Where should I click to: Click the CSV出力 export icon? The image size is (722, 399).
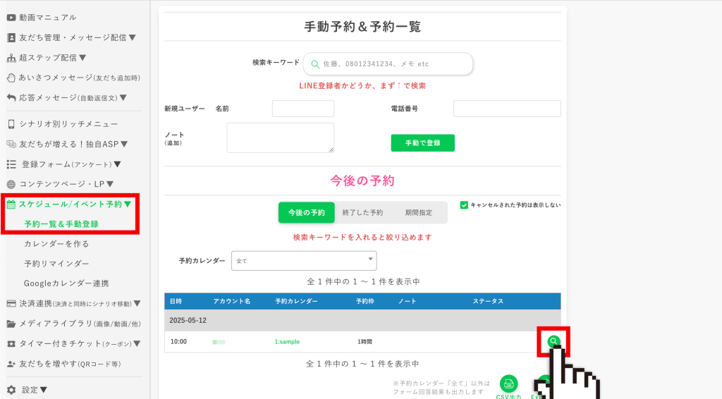(x=508, y=383)
